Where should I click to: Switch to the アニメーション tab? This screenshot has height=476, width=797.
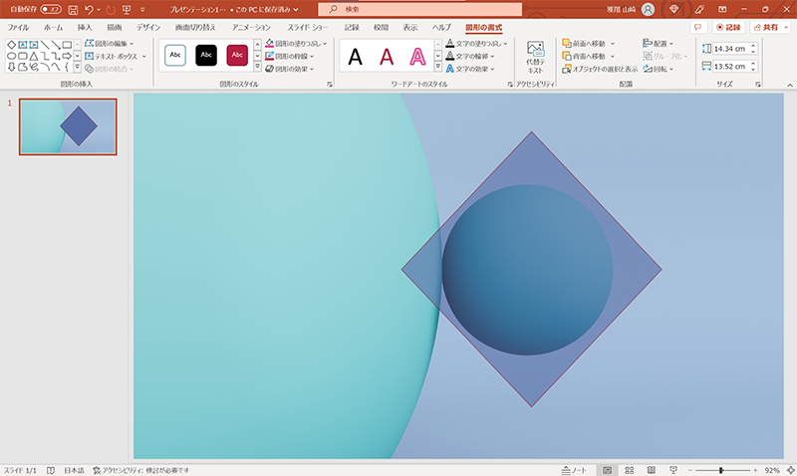point(250,27)
